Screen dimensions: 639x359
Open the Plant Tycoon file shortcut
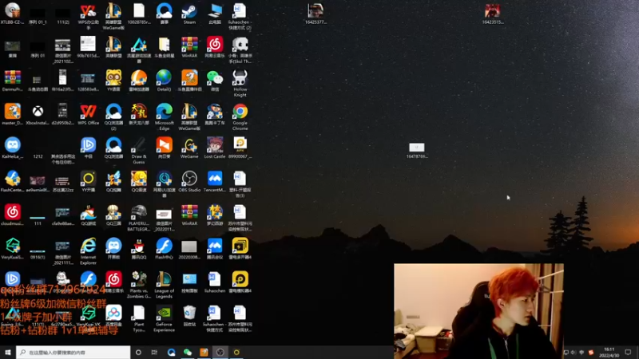(x=138, y=313)
